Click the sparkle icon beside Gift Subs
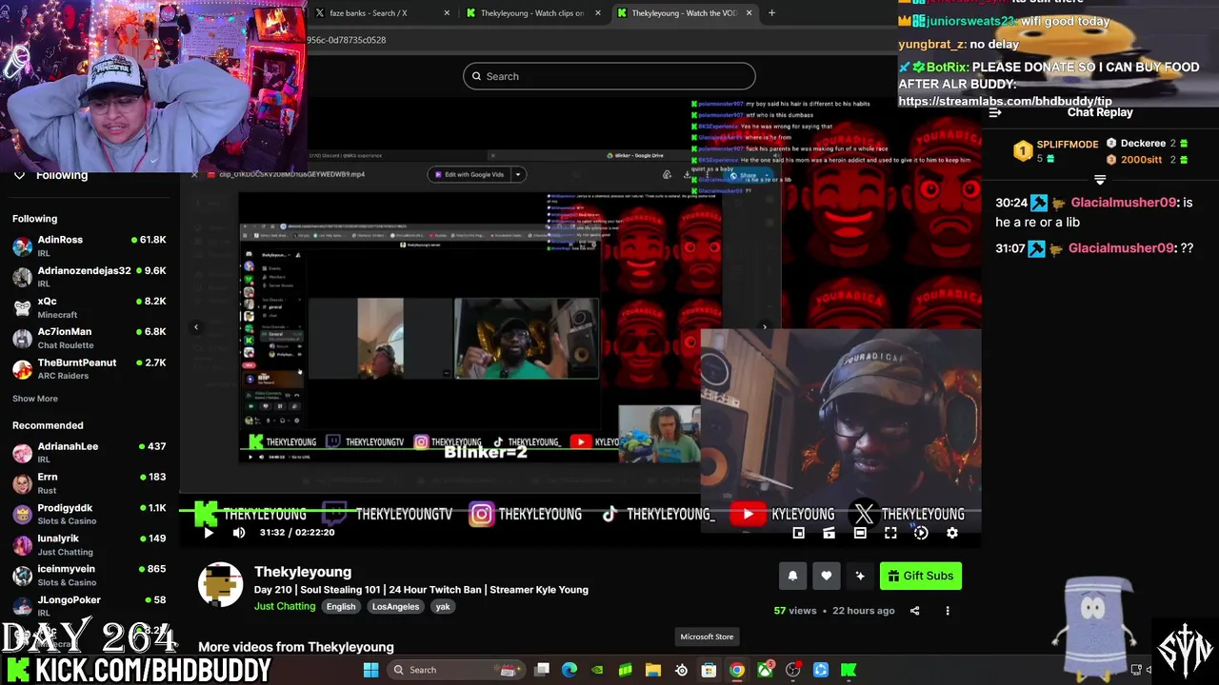Image resolution: width=1219 pixels, height=685 pixels. point(860,576)
